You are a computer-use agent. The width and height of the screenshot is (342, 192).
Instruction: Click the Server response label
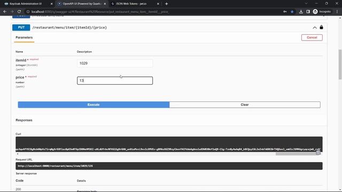(x=26, y=173)
